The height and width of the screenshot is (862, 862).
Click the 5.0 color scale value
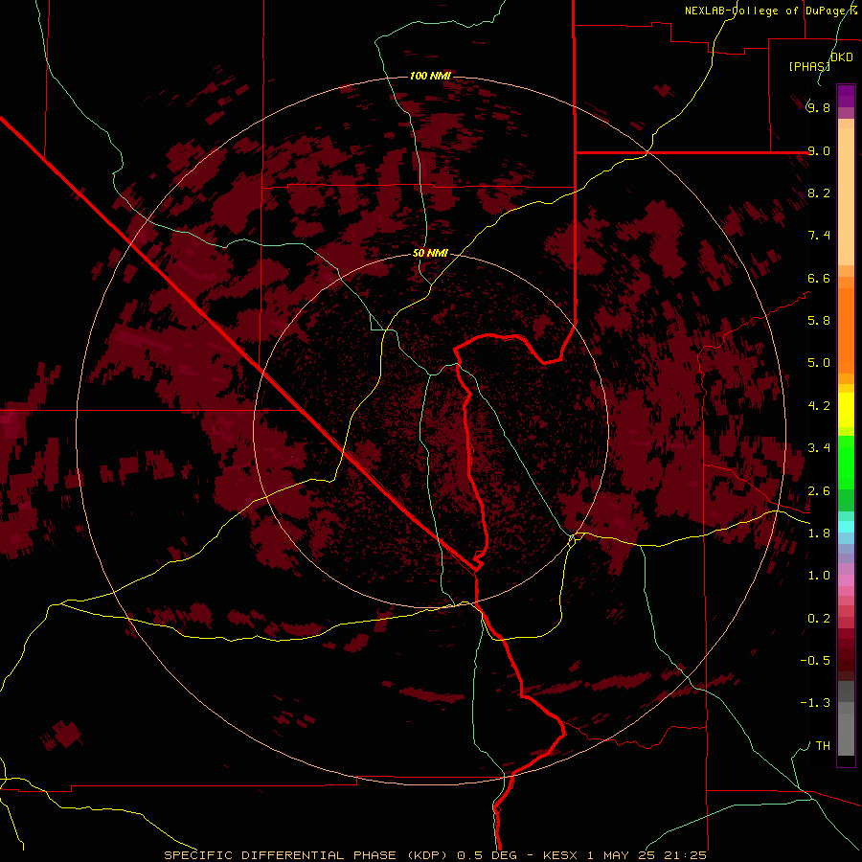[819, 363]
